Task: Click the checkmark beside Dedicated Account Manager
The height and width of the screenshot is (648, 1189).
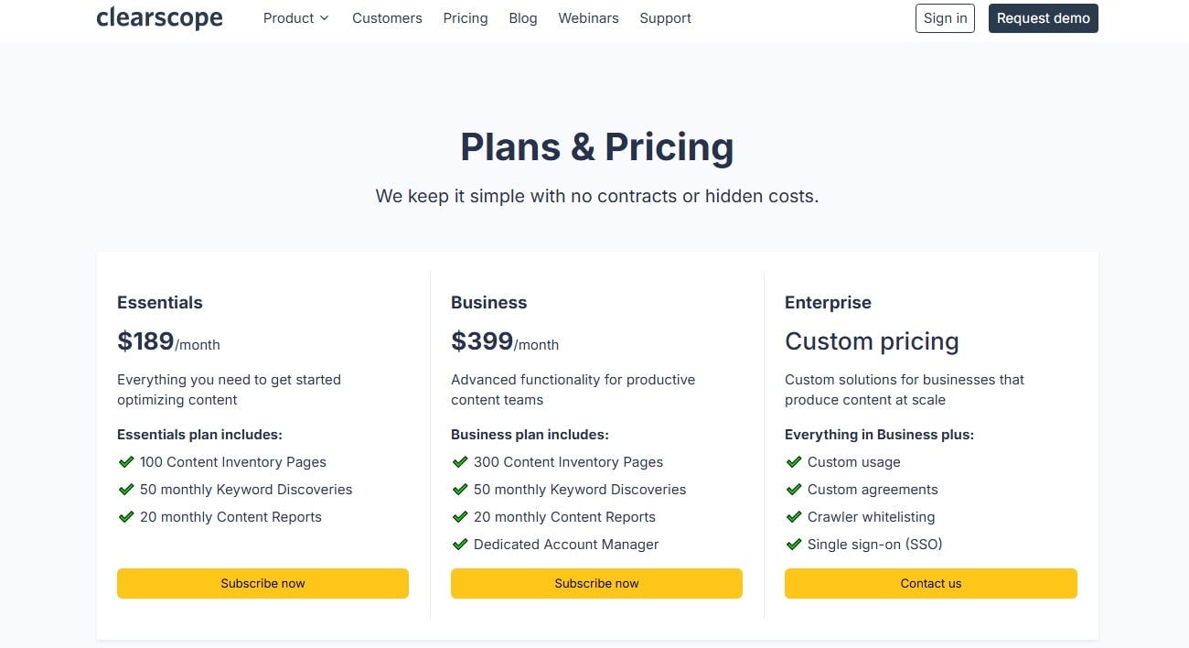Action: click(460, 545)
